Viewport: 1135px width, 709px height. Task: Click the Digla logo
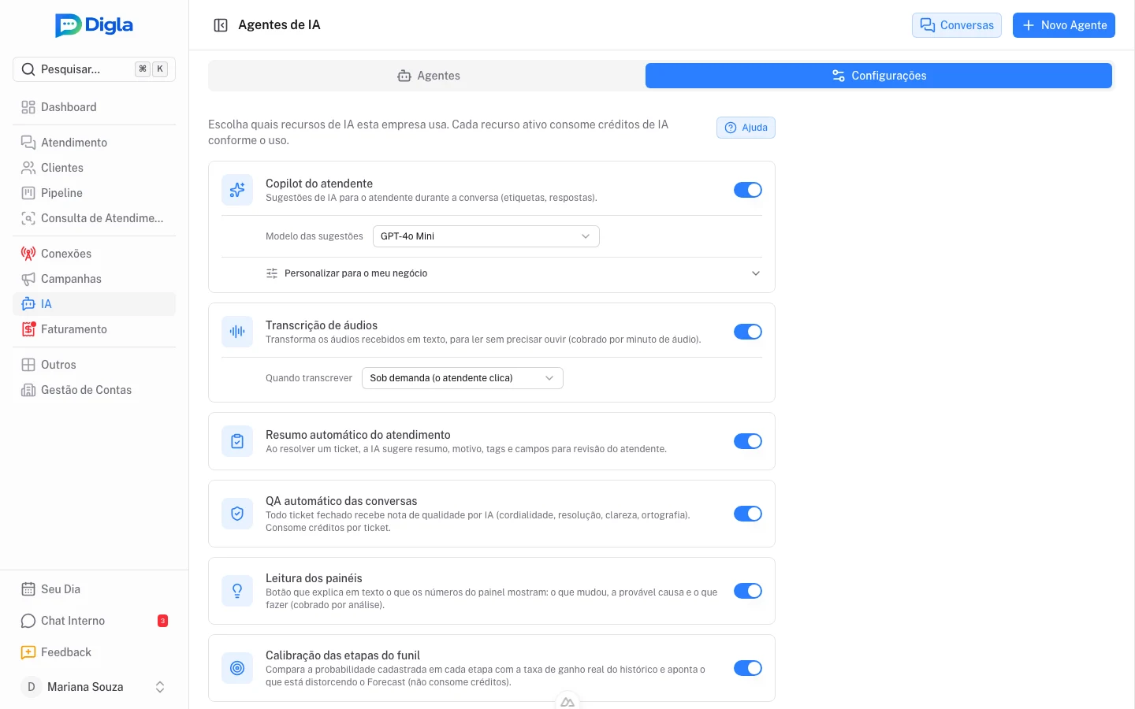(x=94, y=25)
